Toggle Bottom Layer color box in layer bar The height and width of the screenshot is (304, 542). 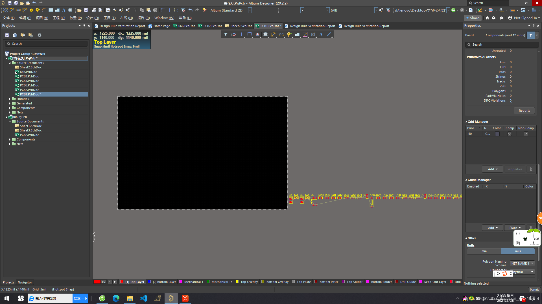[149, 281]
